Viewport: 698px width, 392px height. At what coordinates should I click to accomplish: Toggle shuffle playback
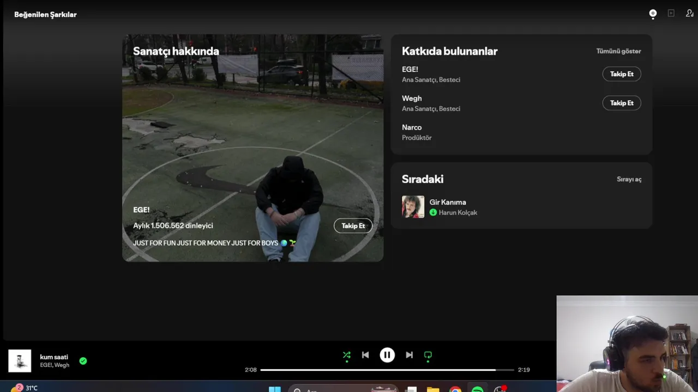pos(346,355)
